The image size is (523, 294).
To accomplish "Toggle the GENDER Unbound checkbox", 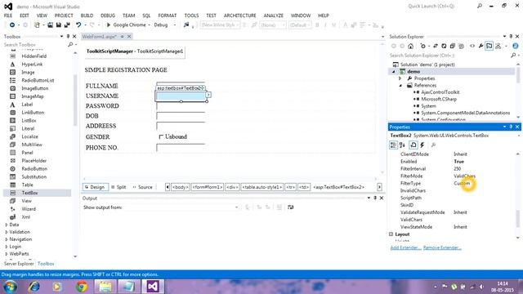I will (161, 137).
